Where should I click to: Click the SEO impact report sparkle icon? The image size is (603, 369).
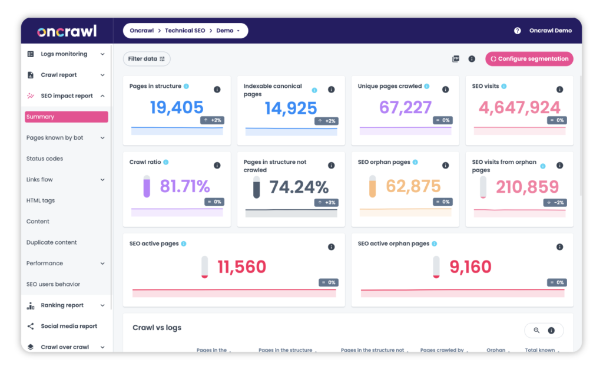coord(31,95)
